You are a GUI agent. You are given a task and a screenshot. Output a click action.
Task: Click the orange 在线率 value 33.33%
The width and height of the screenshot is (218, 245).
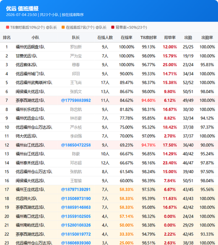point(127,234)
